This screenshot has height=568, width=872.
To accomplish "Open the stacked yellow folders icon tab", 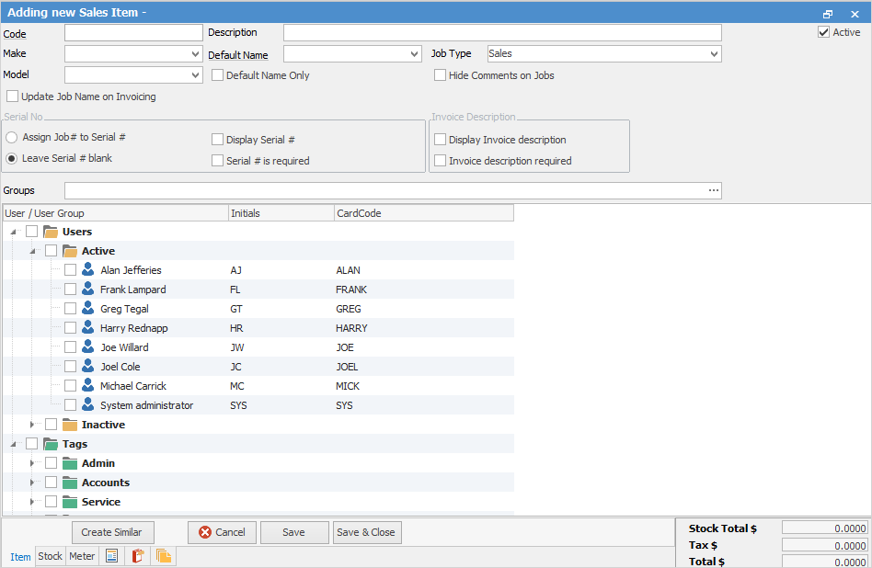I will tap(164, 556).
